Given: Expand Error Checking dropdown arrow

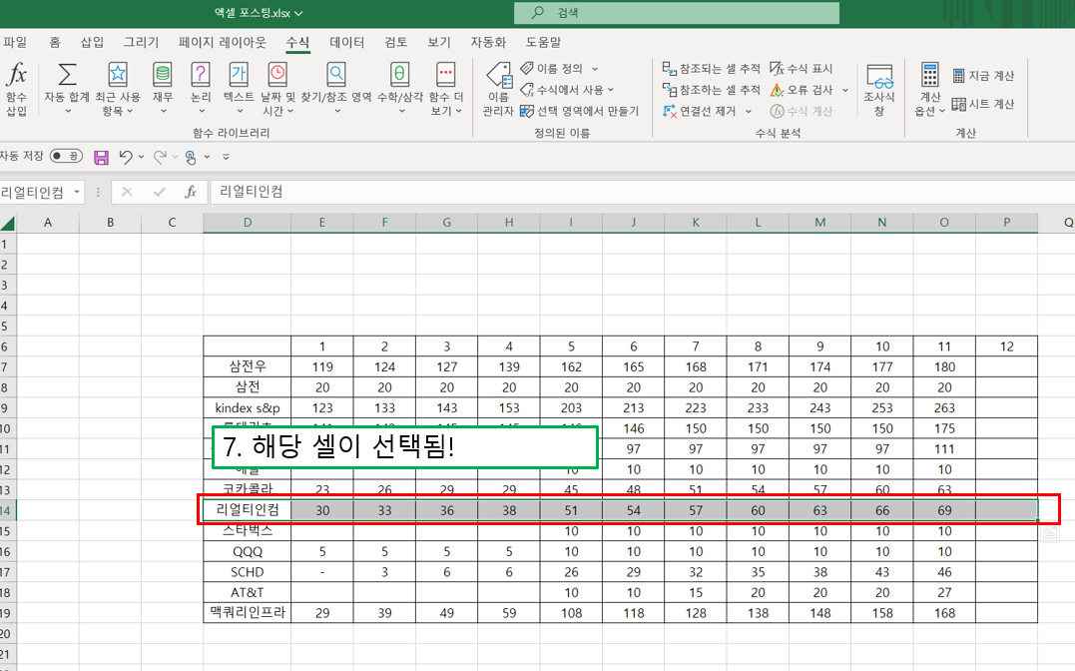Looking at the screenshot, I should 845,90.
